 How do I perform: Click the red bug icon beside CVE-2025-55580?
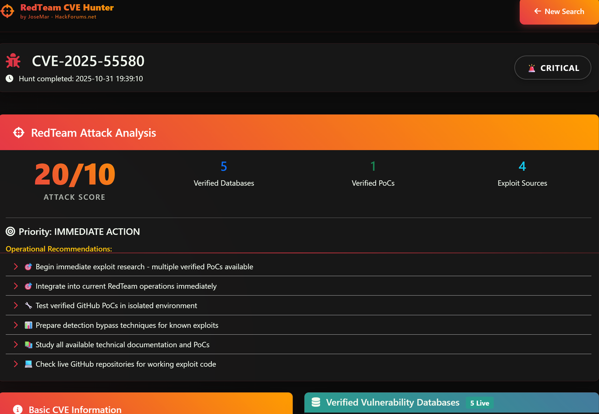click(x=13, y=61)
